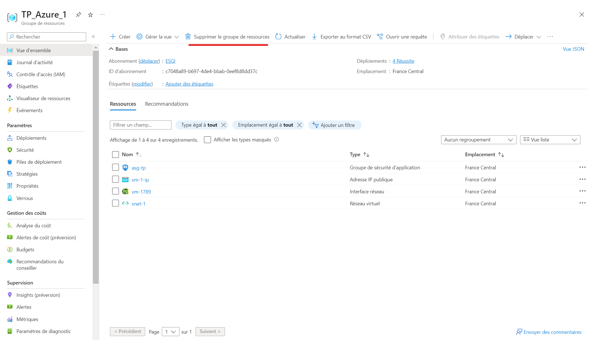
Task: Open more options for vnet-1 row
Action: coord(582,203)
